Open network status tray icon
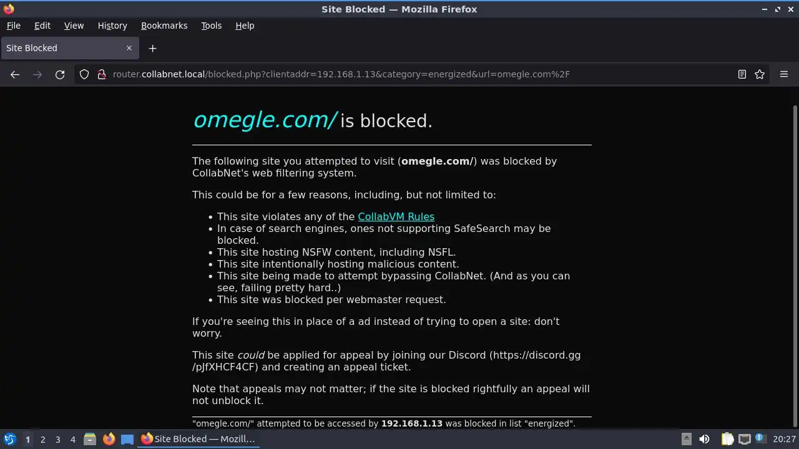The image size is (799, 449). pos(744,439)
